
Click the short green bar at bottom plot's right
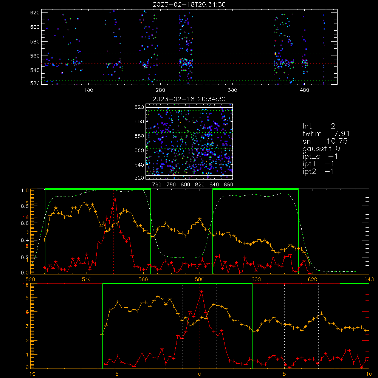click(355, 283)
